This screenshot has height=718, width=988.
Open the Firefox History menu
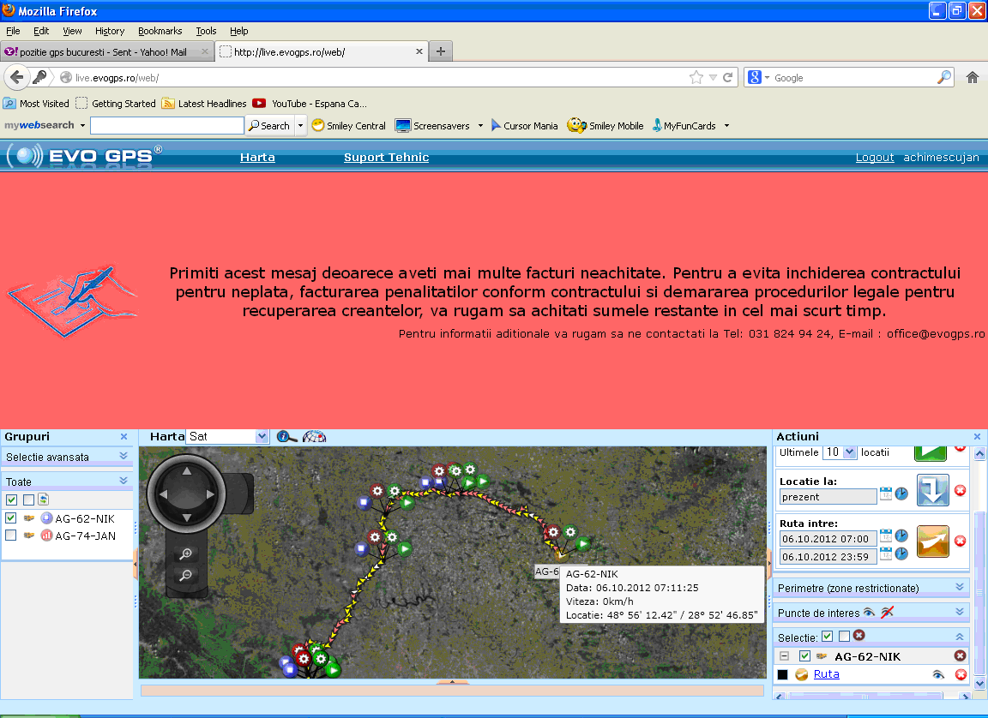pos(110,31)
